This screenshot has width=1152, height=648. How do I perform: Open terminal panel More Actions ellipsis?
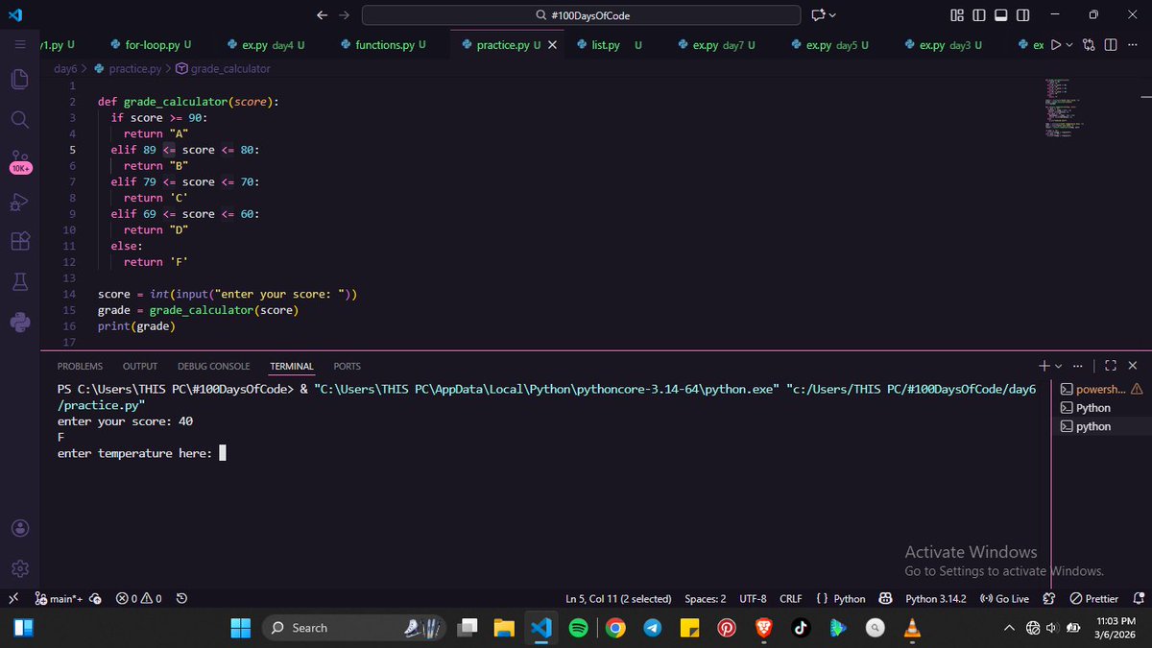pyautogui.click(x=1080, y=366)
